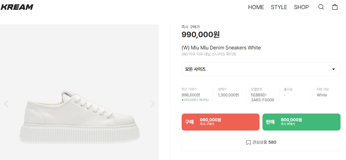Screen dimensions: 346x160
Task: Click the 대표 색상 White value
Action: coord(322,95)
